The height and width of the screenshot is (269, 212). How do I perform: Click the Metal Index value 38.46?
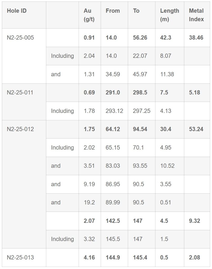click(x=196, y=38)
